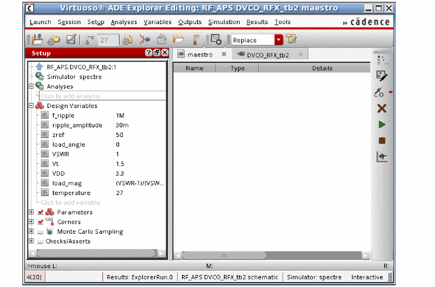Switch to the DVCO_RFX_tb2 tab
The height and width of the screenshot is (287, 435).
point(268,55)
